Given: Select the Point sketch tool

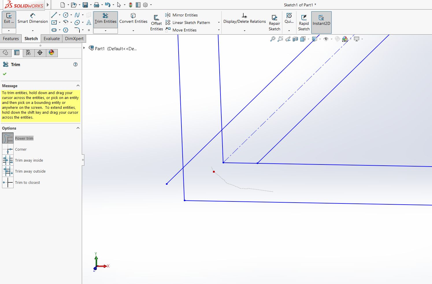Looking at the screenshot, I should (x=89, y=30).
